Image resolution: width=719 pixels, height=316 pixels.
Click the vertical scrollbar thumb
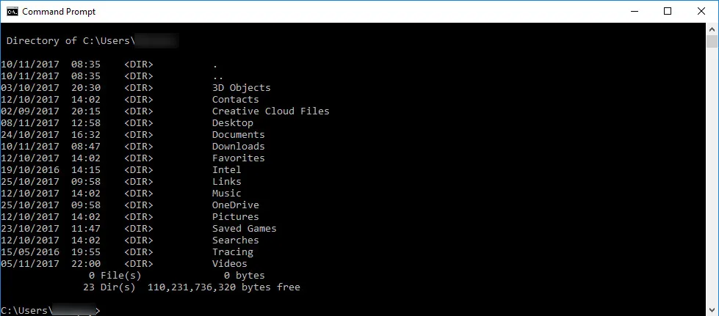[712, 43]
